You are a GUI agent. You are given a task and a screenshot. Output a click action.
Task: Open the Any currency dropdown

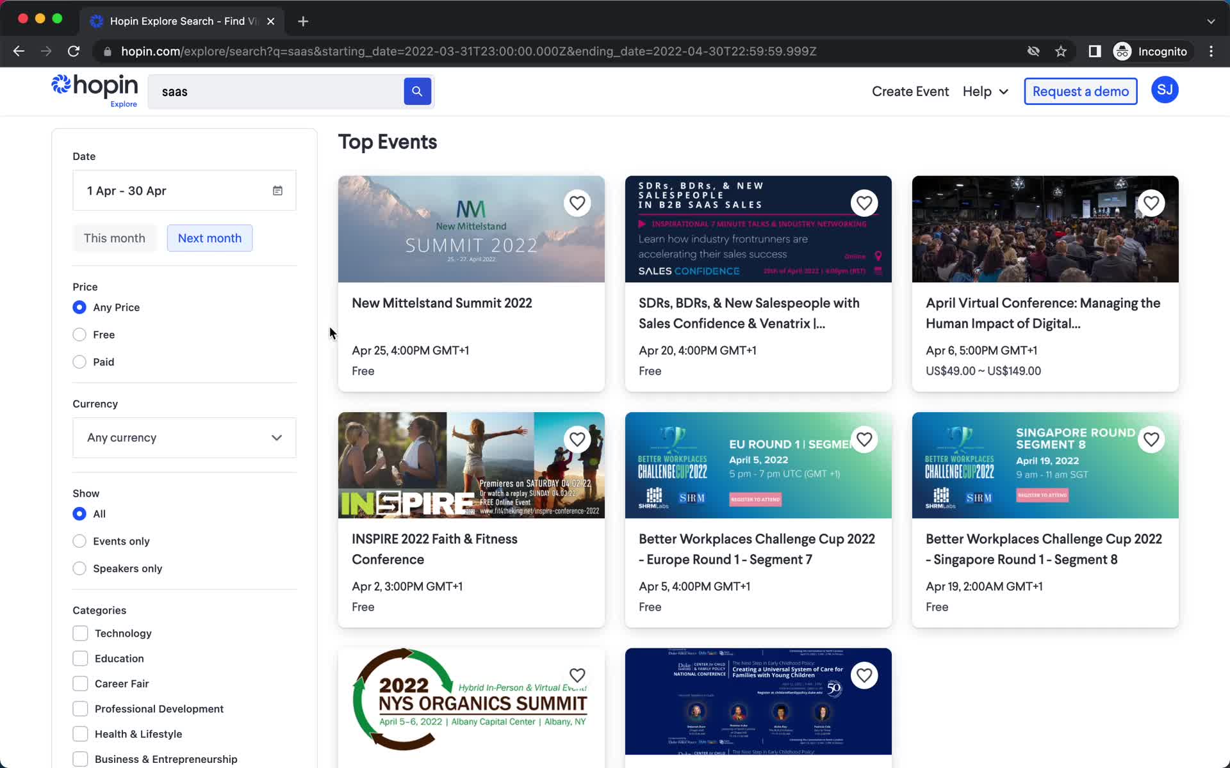184,438
